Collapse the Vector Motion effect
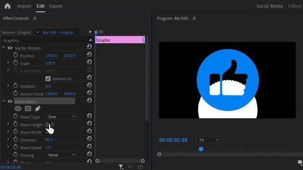303x170 pixels. point(4,47)
